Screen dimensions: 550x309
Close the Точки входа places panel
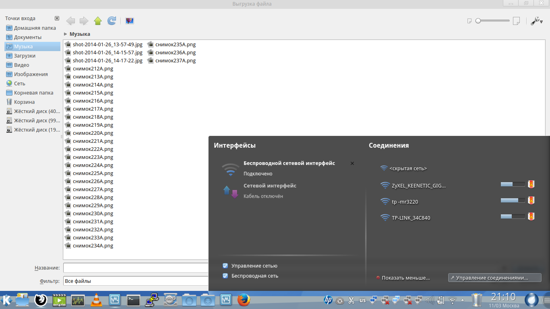[x=57, y=19]
